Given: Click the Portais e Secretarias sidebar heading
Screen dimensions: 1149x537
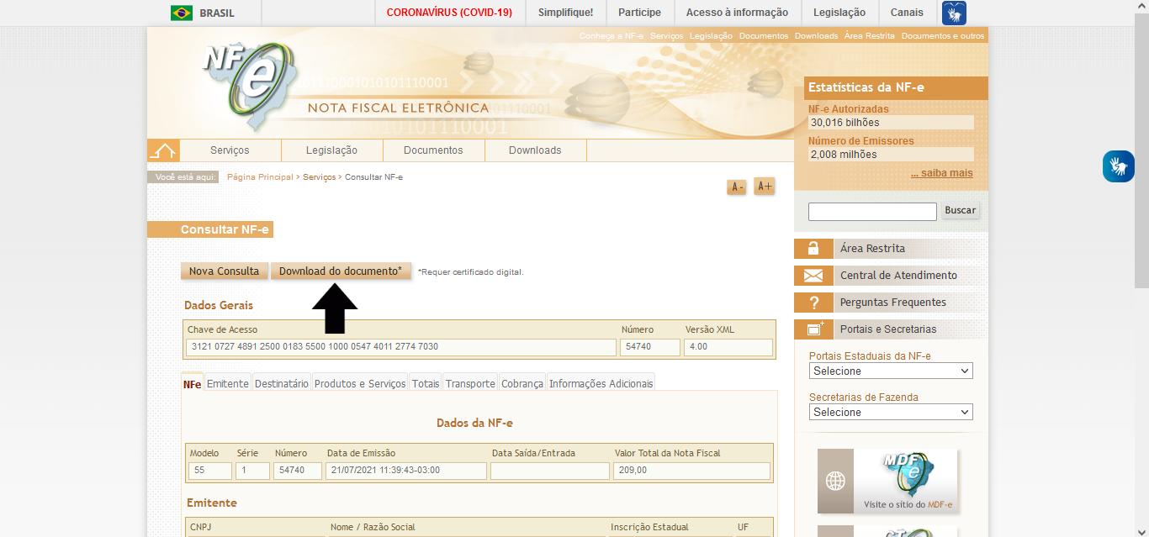Looking at the screenshot, I should 888,329.
